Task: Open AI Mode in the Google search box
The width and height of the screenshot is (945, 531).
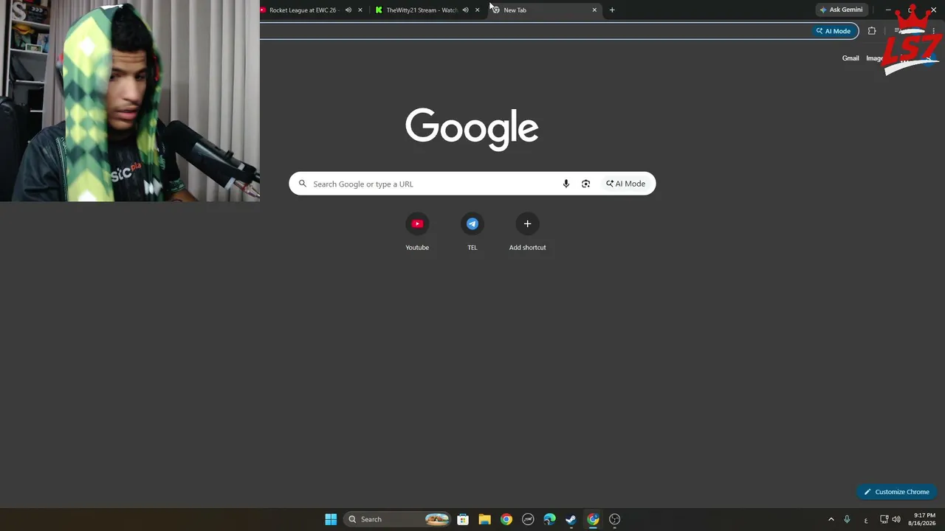Action: [626, 184]
